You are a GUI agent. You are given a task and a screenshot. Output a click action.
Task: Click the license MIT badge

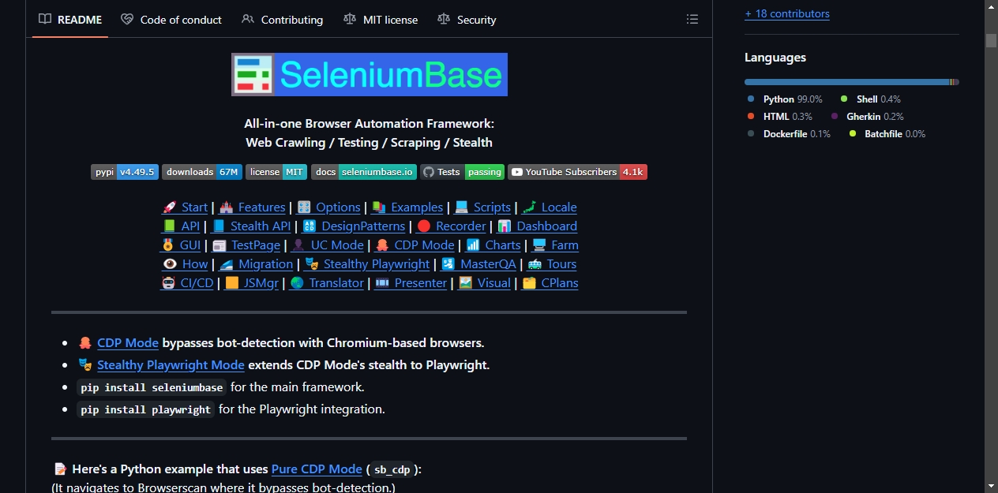pyautogui.click(x=276, y=172)
